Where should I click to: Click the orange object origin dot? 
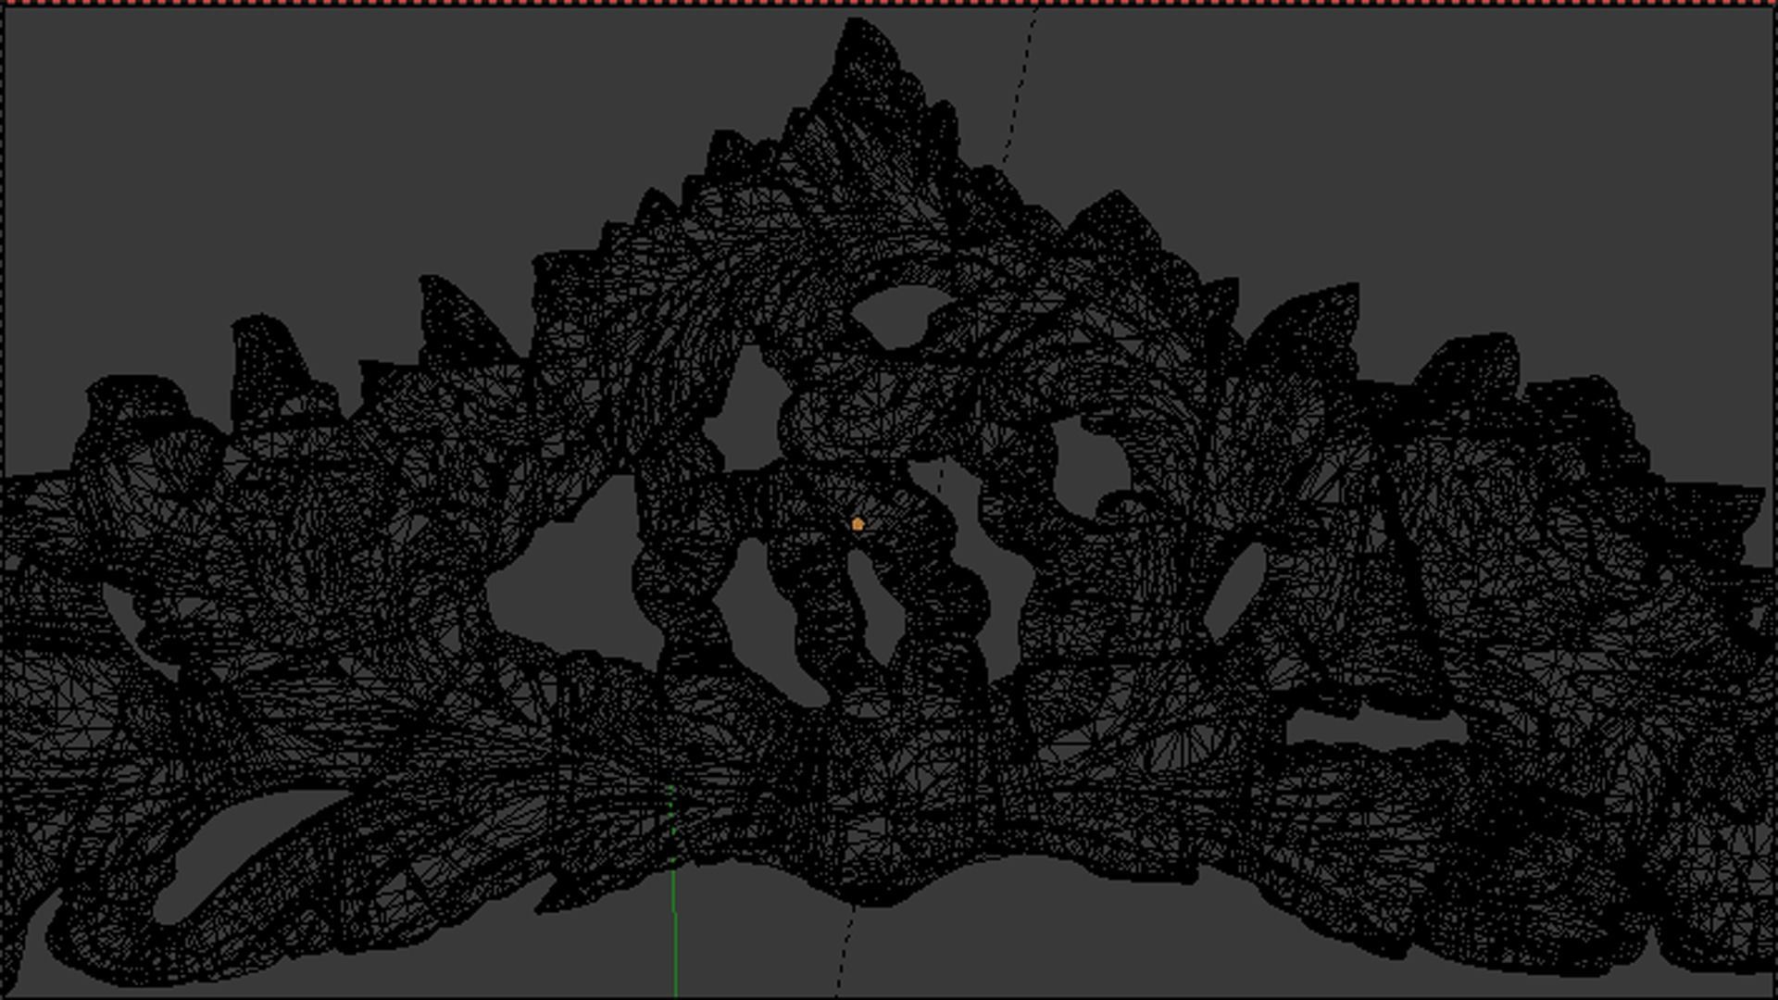858,524
